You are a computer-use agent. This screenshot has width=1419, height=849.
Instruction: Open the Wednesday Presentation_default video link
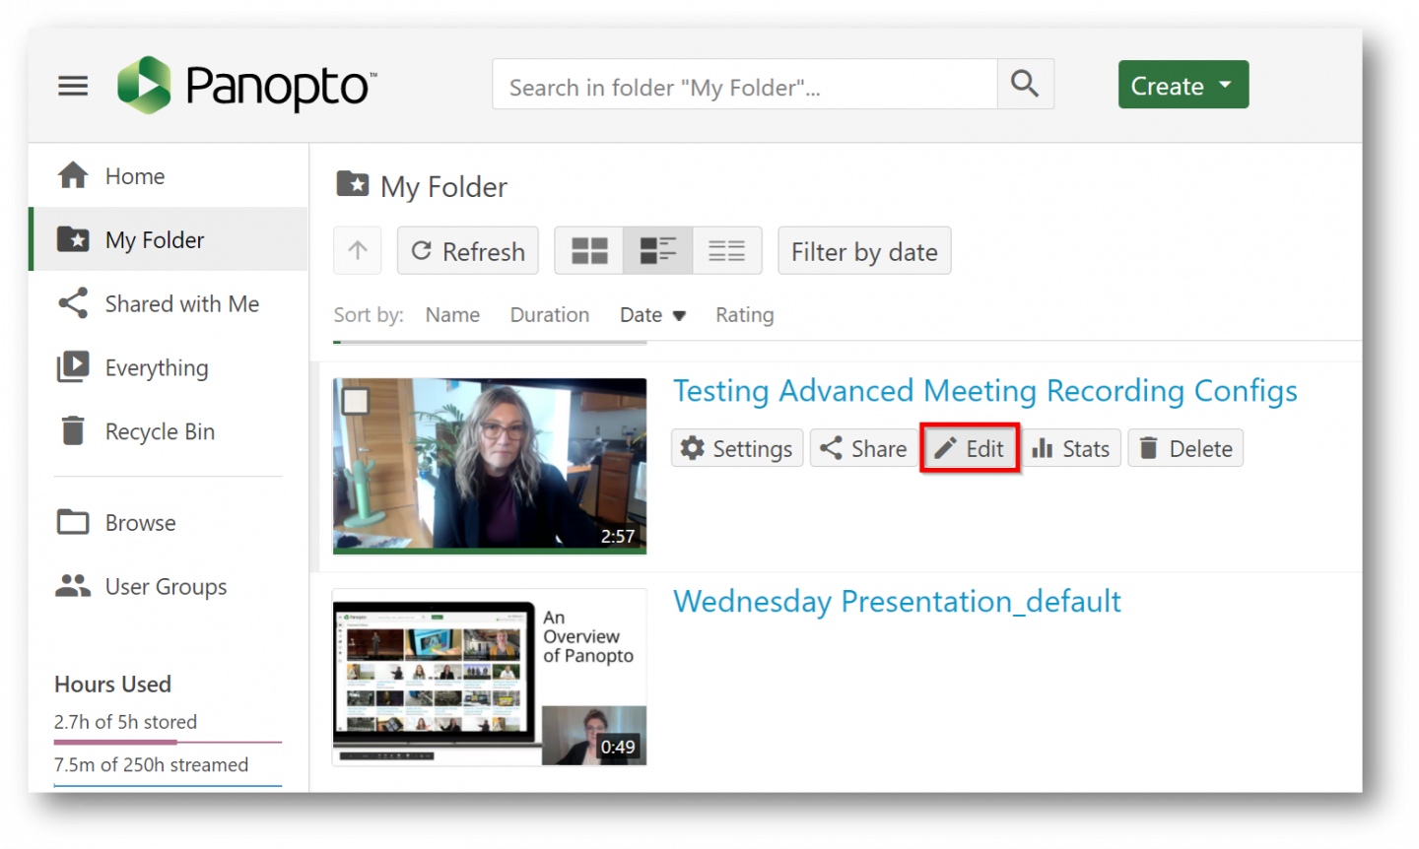point(897,601)
